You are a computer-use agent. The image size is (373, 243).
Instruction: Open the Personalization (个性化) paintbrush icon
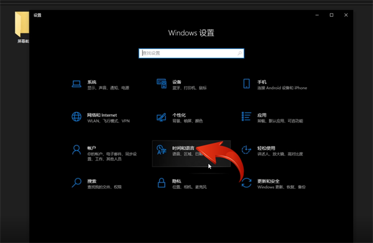[x=161, y=117]
